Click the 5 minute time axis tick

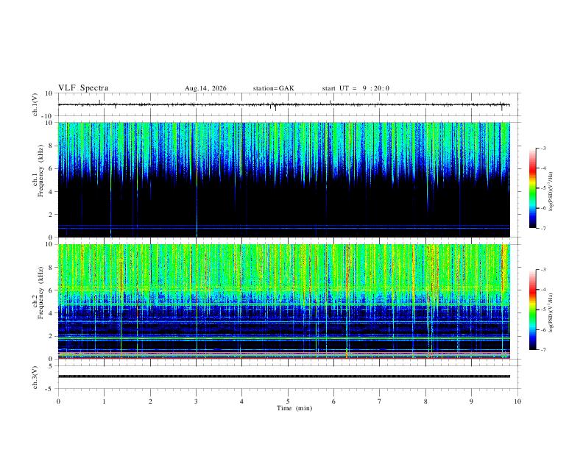pos(288,401)
